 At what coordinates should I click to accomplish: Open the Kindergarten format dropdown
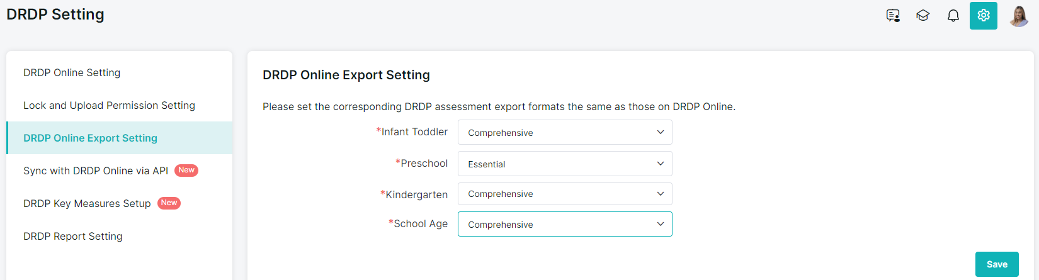pos(564,194)
